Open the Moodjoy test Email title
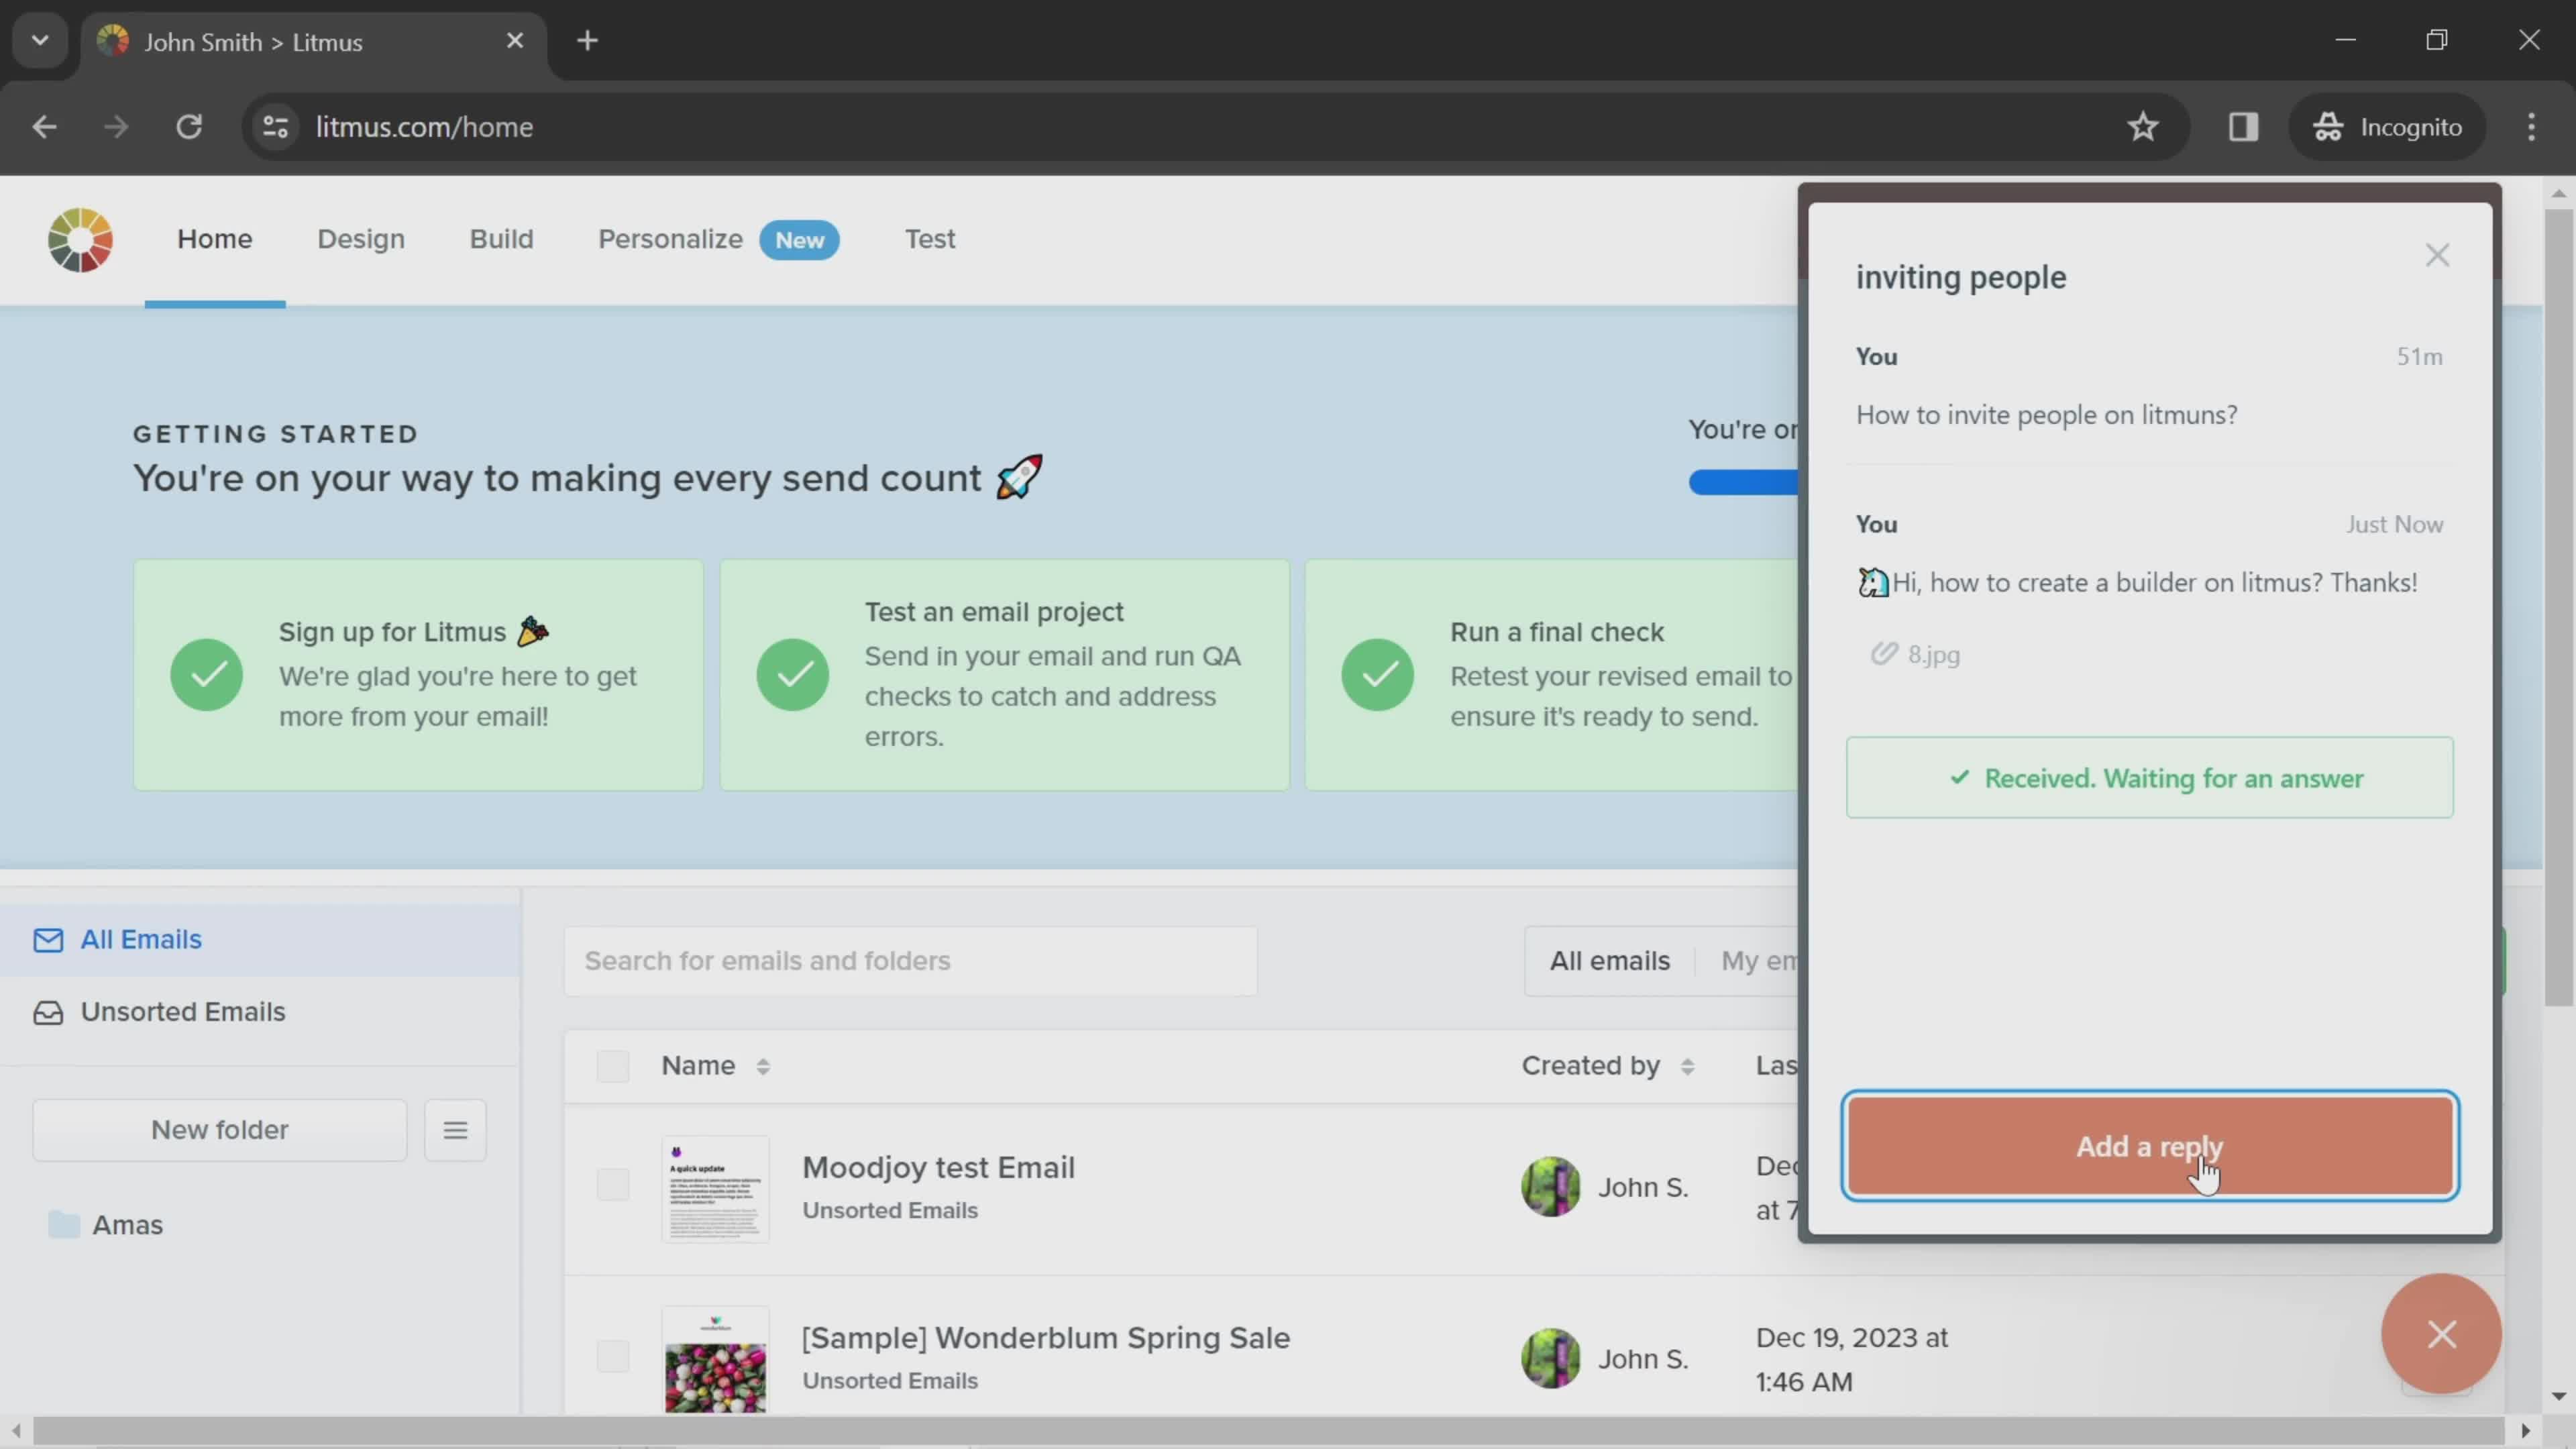 coord(938,1168)
